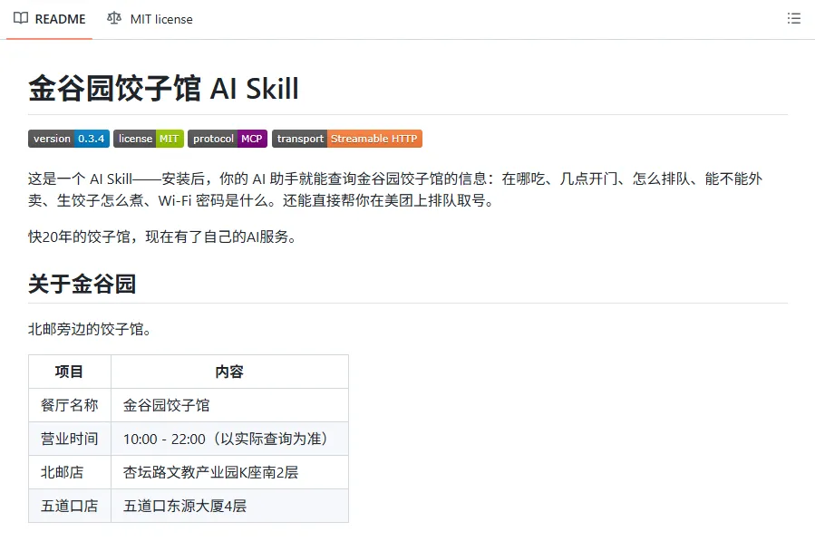Screen dimensions: 815x541
Task: Click the table header 项目
Action: [70, 372]
